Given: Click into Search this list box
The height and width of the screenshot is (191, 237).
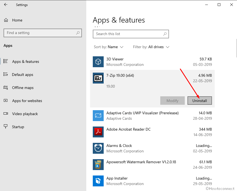Looking at the screenshot, I should pos(131,34).
